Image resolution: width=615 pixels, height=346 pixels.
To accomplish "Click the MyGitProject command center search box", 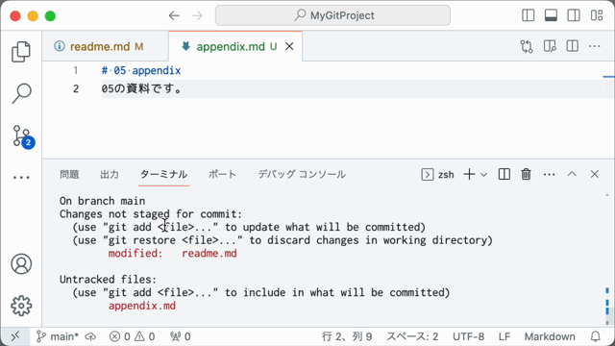I will click(x=332, y=15).
